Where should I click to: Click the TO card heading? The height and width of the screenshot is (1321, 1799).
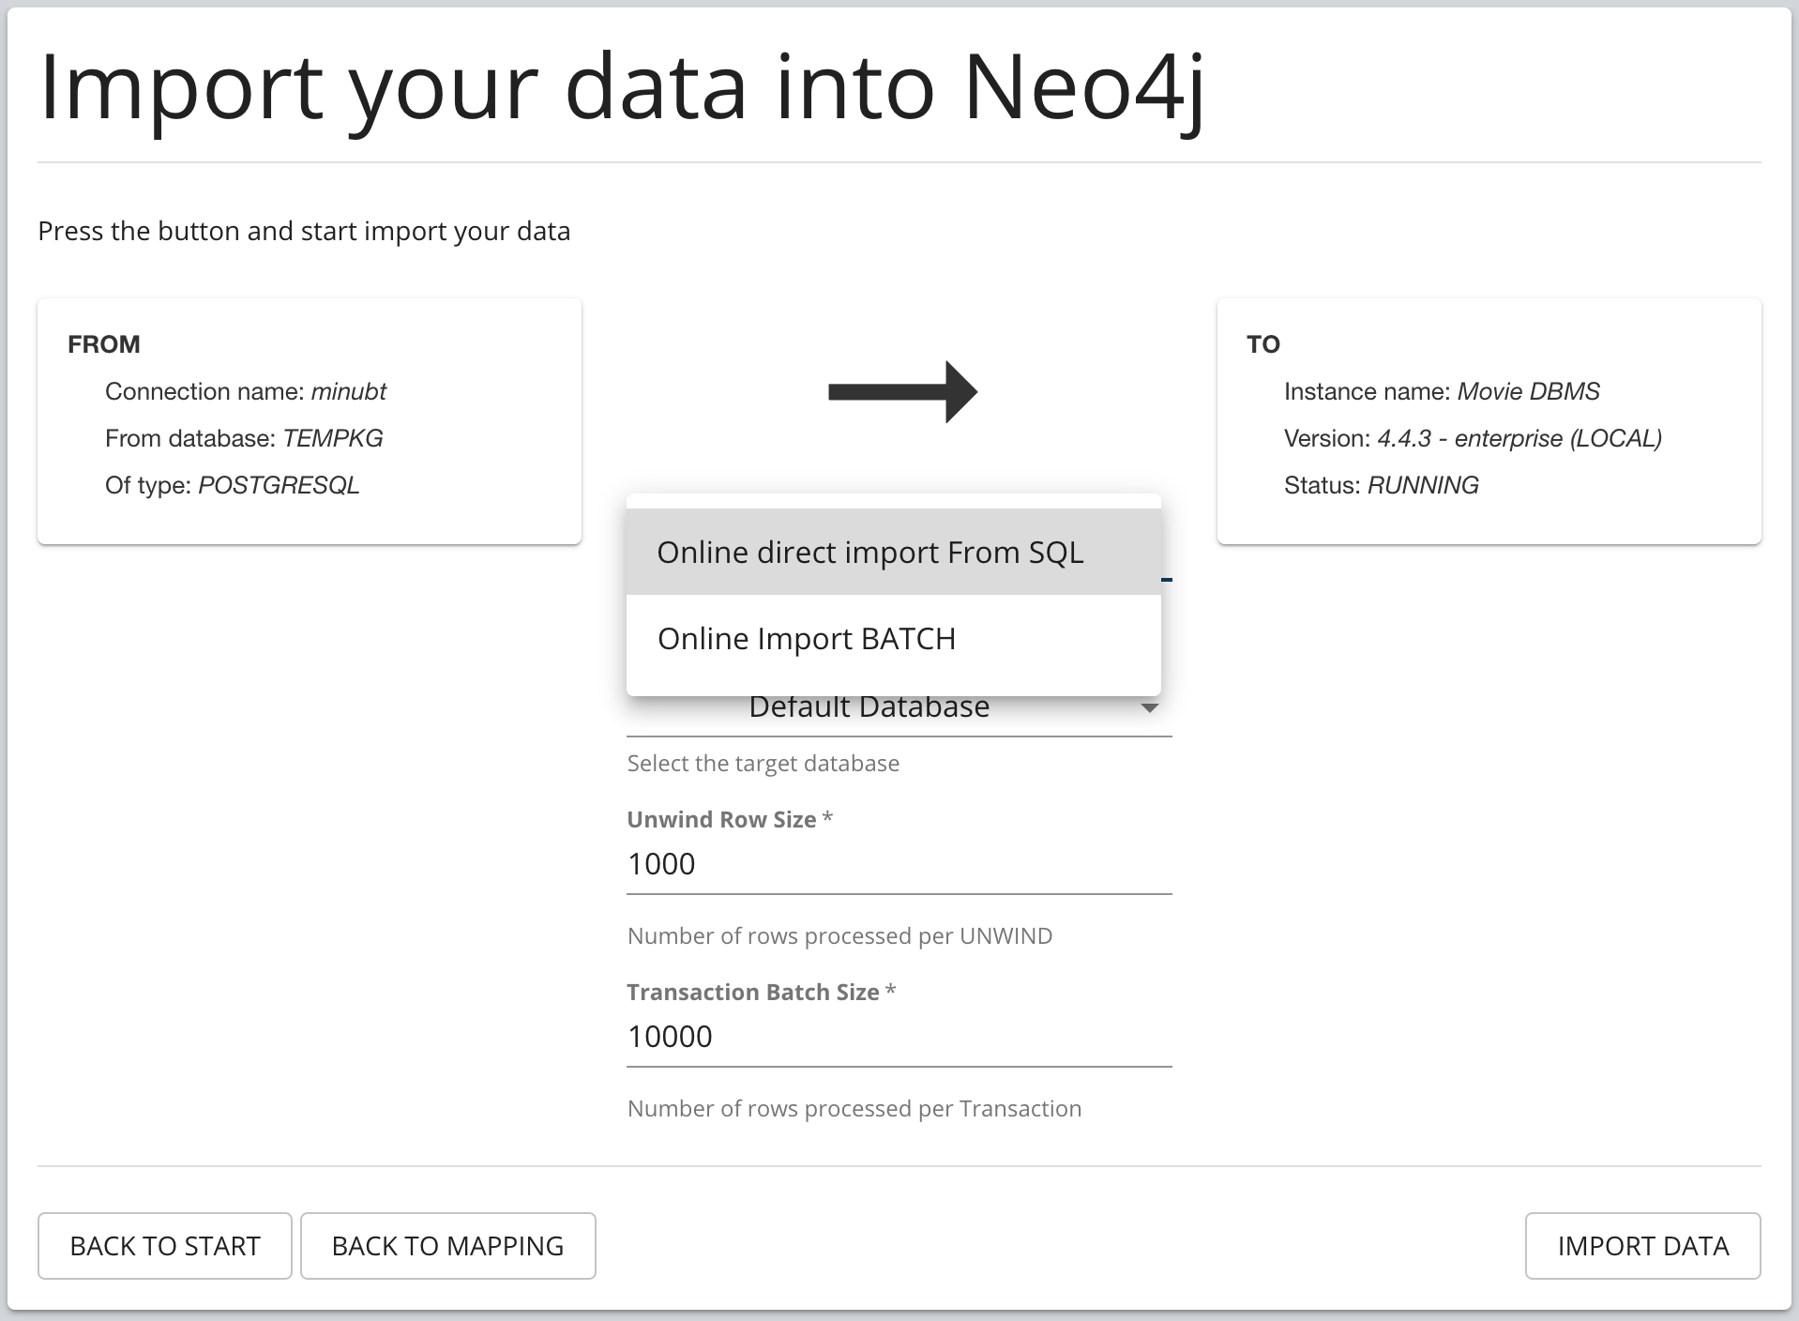1262,344
